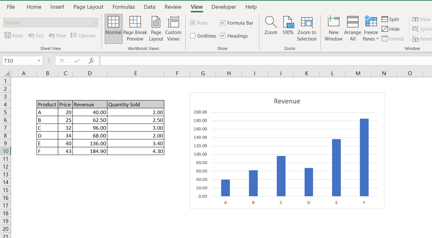Click the Product header cell
The image size is (432, 238).
pyautogui.click(x=47, y=105)
